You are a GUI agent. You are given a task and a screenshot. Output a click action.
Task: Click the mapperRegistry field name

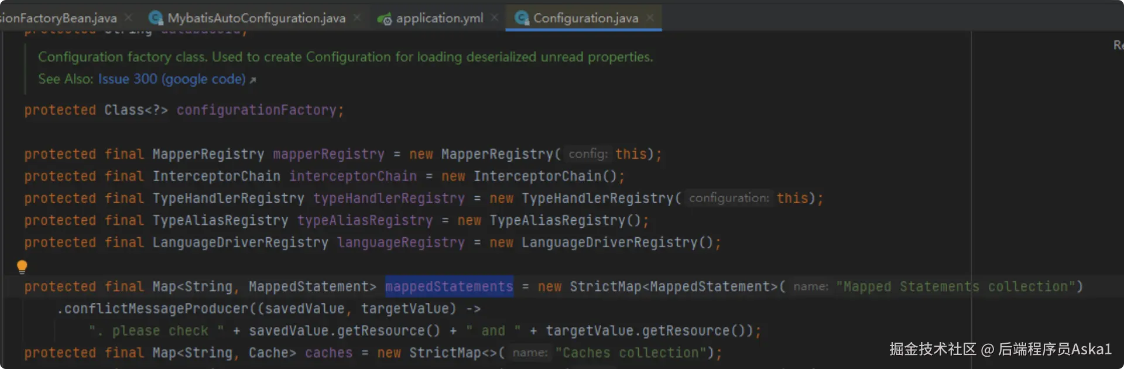[328, 154]
